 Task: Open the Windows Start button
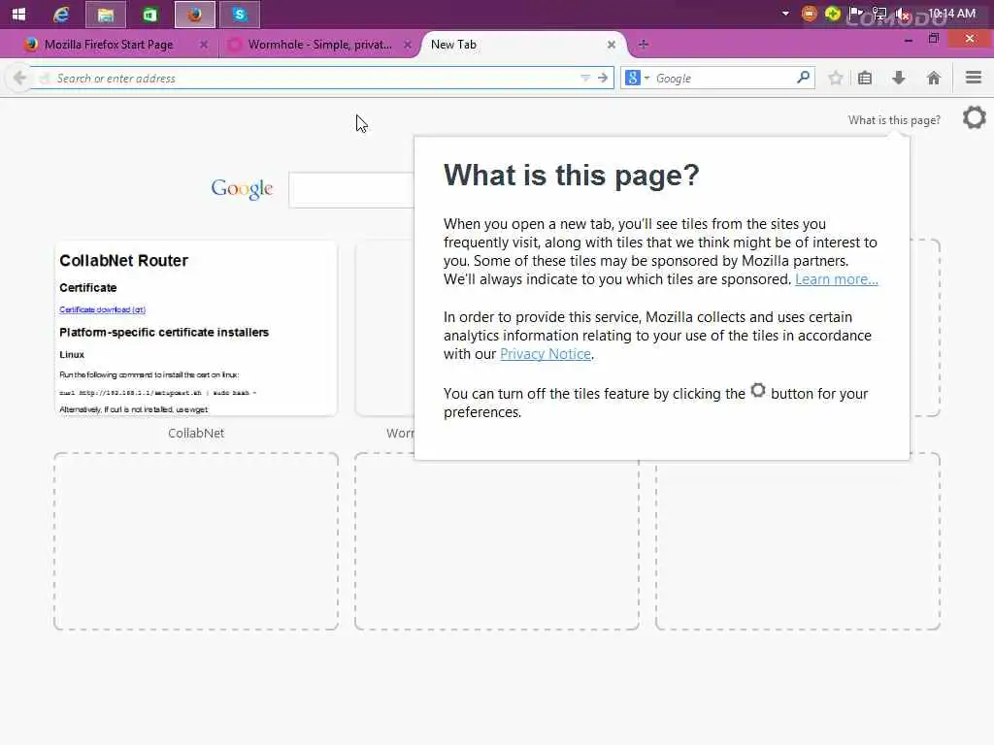coord(18,14)
